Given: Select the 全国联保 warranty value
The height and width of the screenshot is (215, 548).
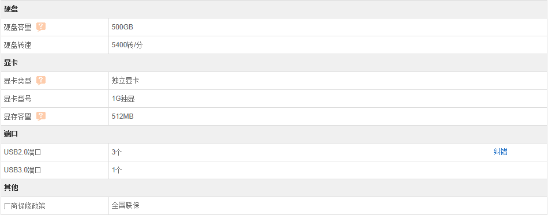Looking at the screenshot, I should point(126,206).
